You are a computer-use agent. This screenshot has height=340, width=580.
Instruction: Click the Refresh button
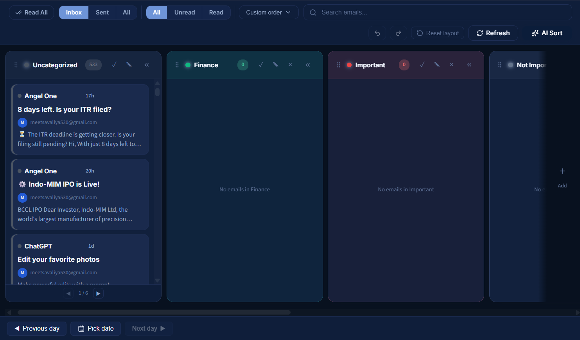[x=493, y=33]
